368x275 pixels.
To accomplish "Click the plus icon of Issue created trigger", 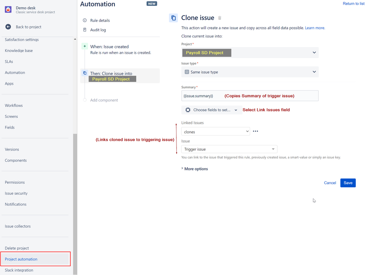I will [84, 46].
